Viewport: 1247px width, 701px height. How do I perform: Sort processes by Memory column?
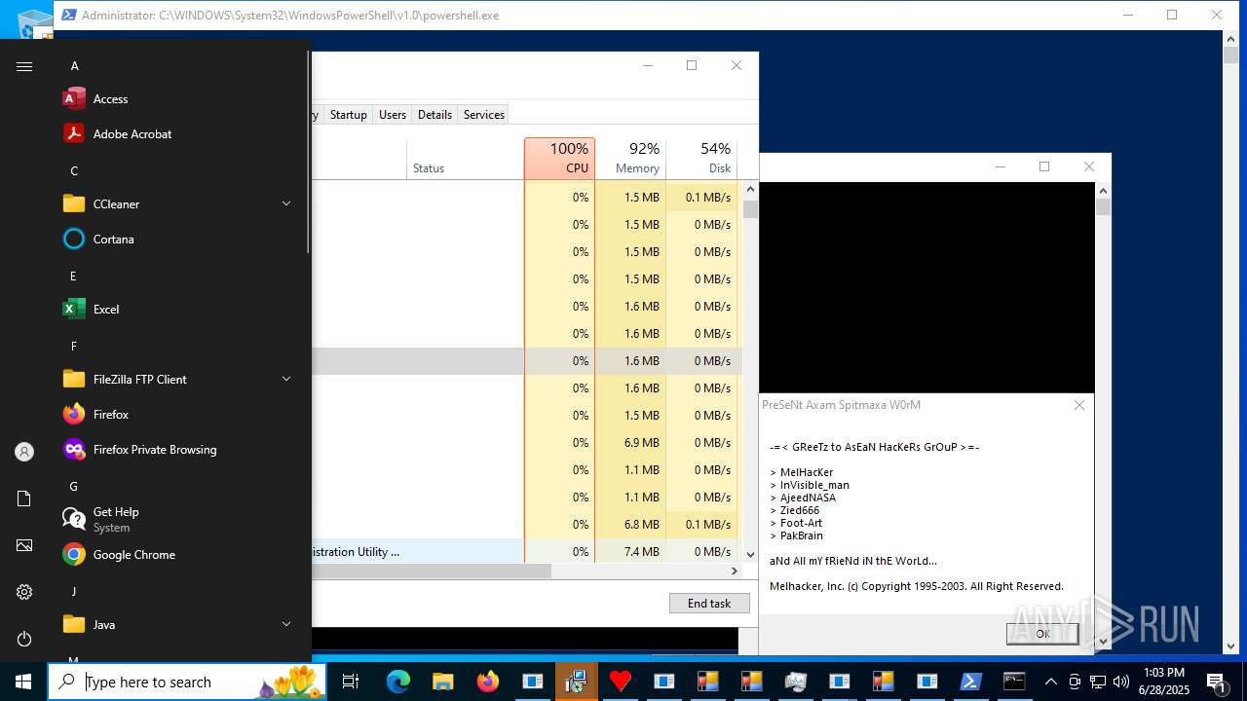(630, 159)
